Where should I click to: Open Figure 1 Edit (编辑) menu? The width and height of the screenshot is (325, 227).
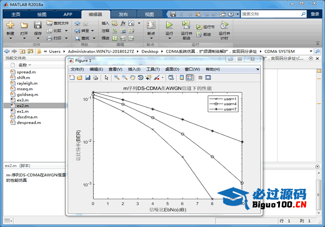[96, 69]
